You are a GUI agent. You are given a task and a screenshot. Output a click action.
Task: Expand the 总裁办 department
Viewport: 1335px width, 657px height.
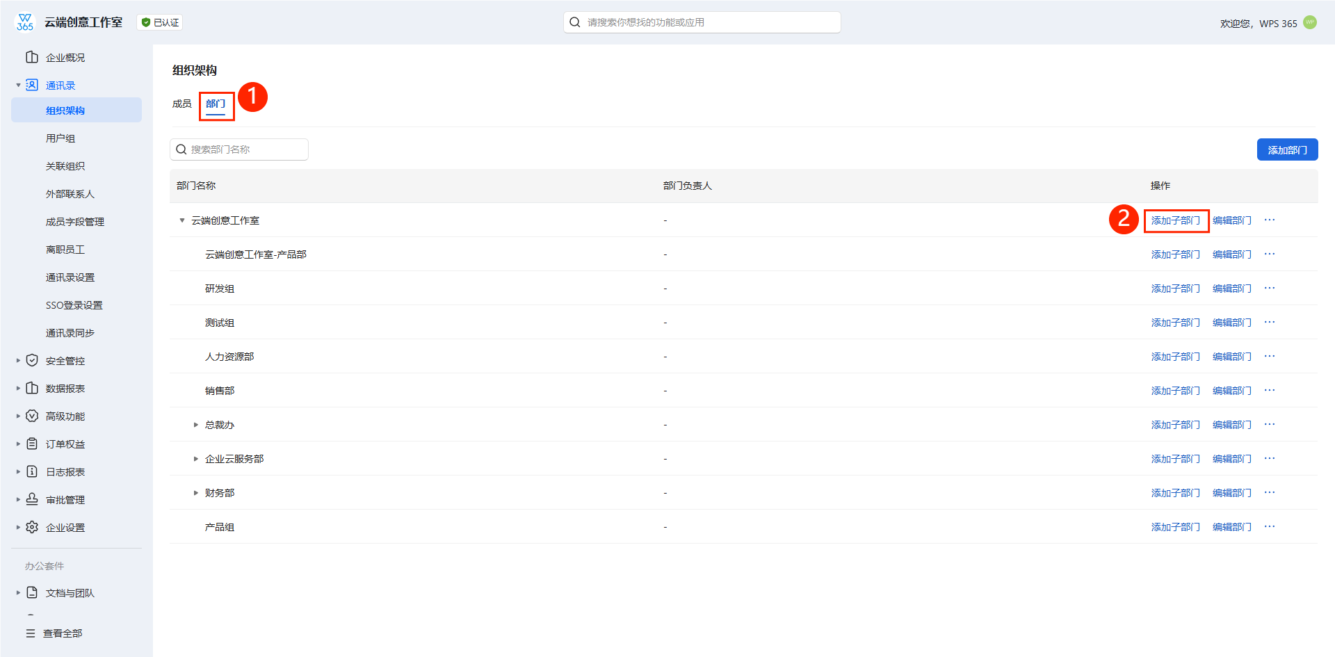196,425
